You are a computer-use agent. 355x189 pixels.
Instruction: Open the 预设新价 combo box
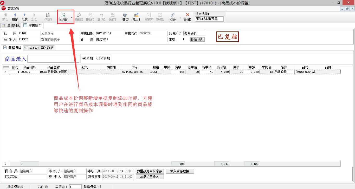click(x=194, y=33)
